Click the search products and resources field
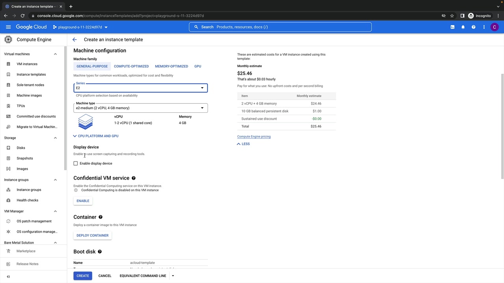This screenshot has width=504, height=283. 280,27
